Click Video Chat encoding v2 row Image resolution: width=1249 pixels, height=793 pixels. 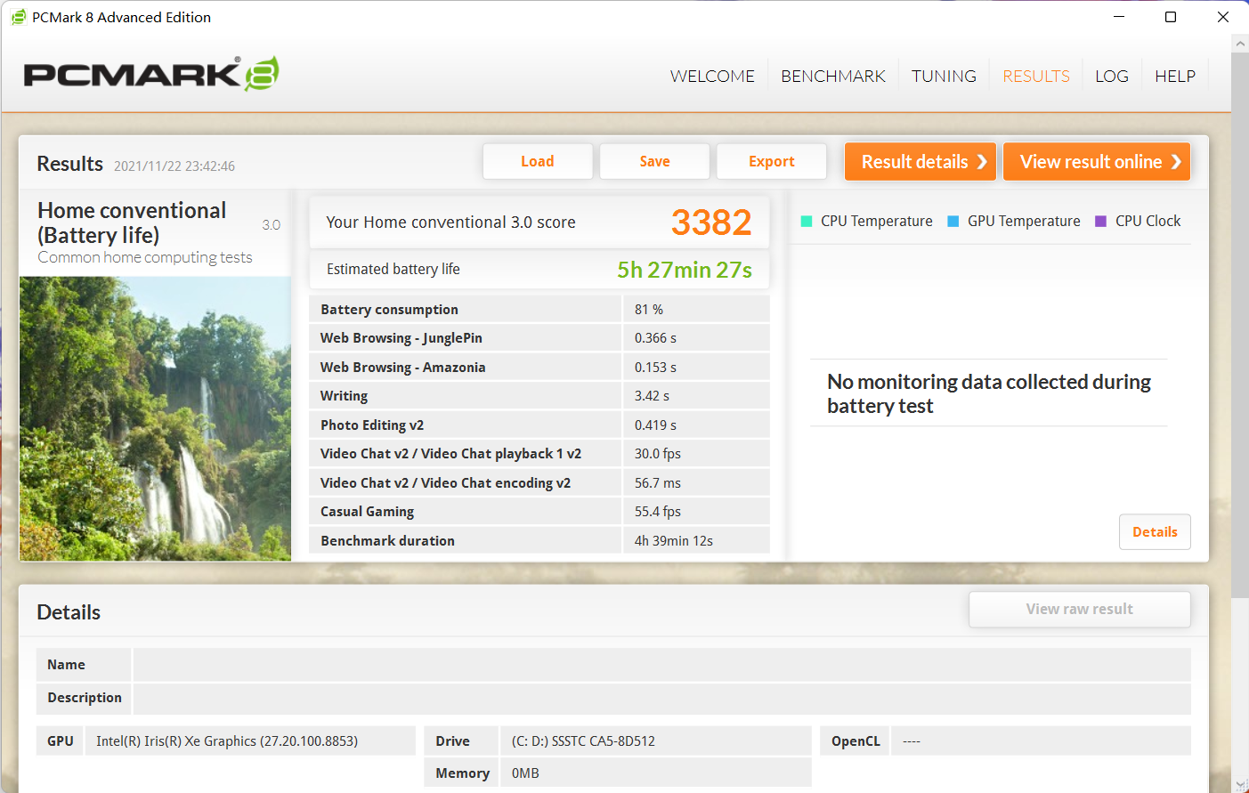pyautogui.click(x=539, y=482)
